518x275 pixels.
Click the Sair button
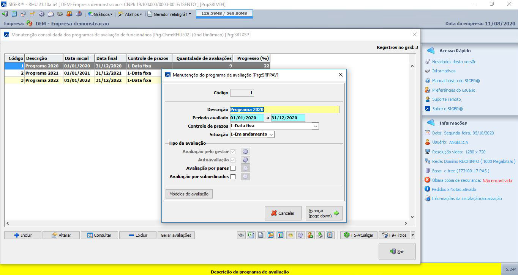pos(397,252)
